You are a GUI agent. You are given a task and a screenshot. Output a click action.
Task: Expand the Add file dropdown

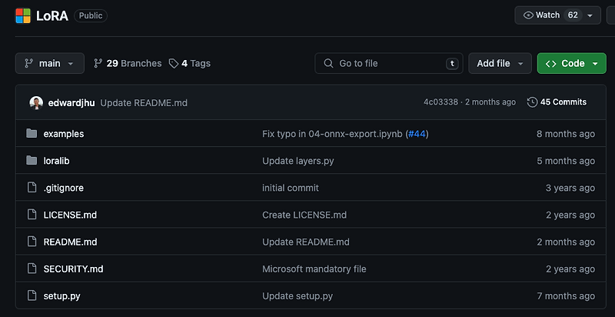click(500, 63)
